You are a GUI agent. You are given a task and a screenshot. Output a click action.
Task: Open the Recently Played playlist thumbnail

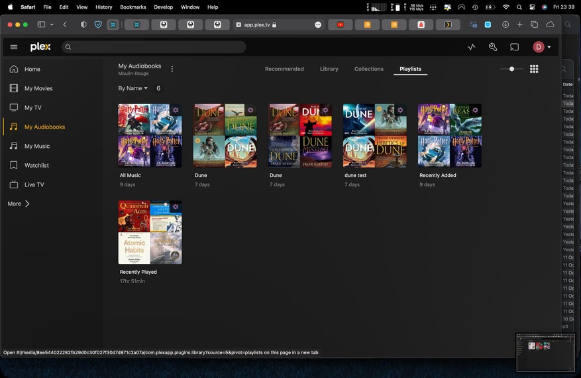pyautogui.click(x=150, y=232)
